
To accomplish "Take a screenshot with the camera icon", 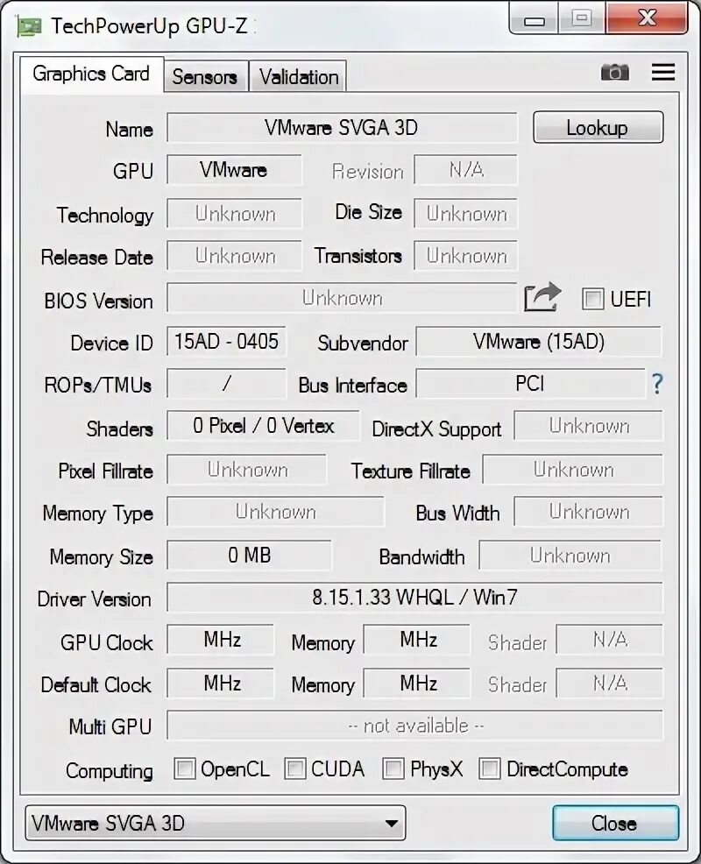I will pos(614,72).
